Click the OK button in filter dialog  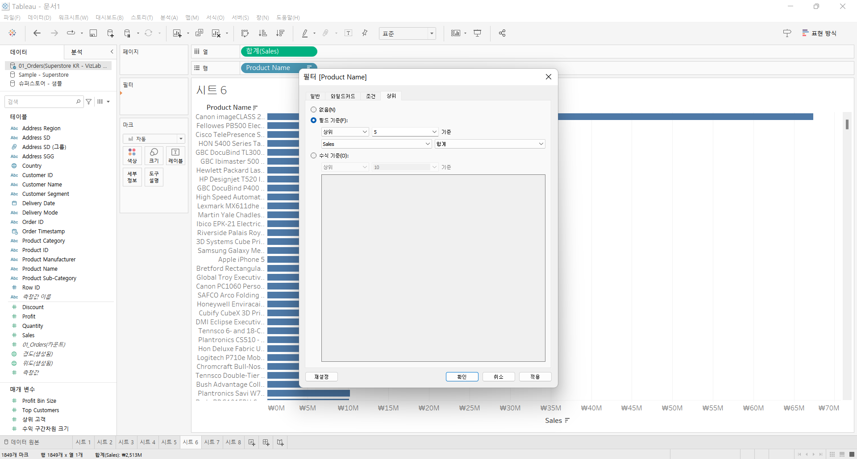(462, 377)
